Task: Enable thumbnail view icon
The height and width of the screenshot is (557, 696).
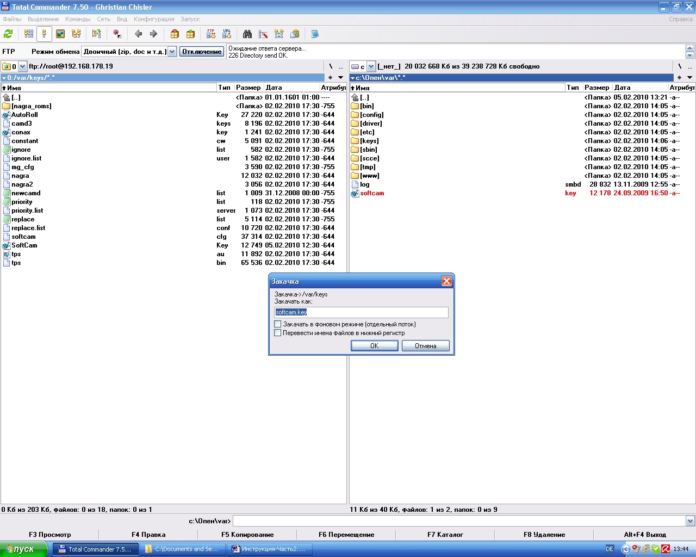Action: (60, 34)
